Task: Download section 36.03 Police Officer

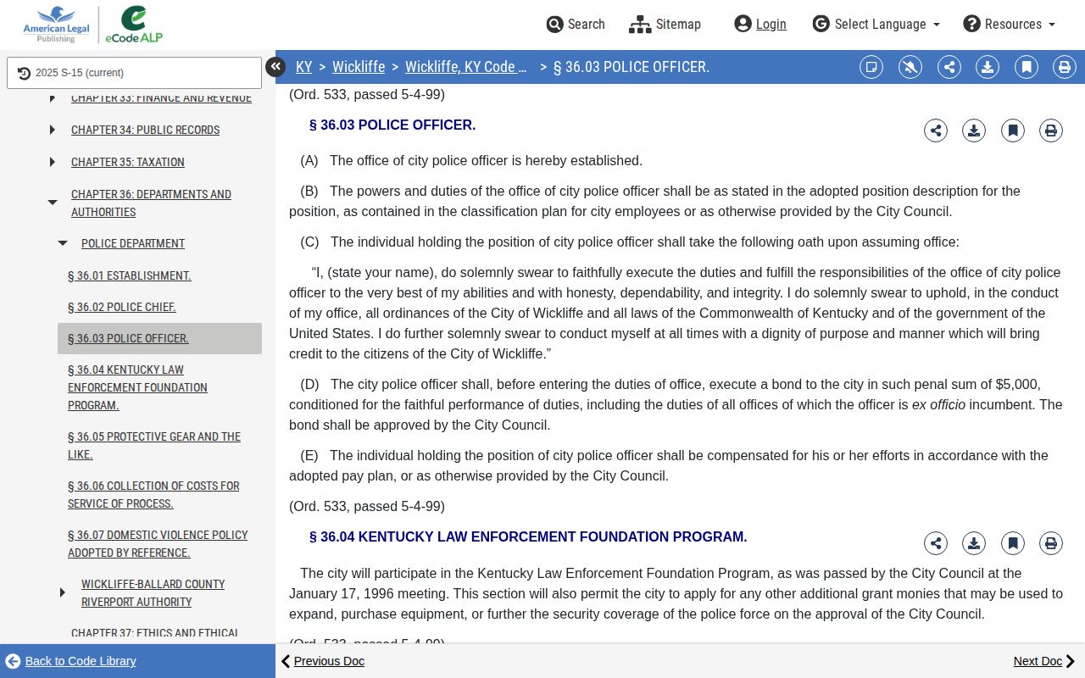Action: click(974, 131)
